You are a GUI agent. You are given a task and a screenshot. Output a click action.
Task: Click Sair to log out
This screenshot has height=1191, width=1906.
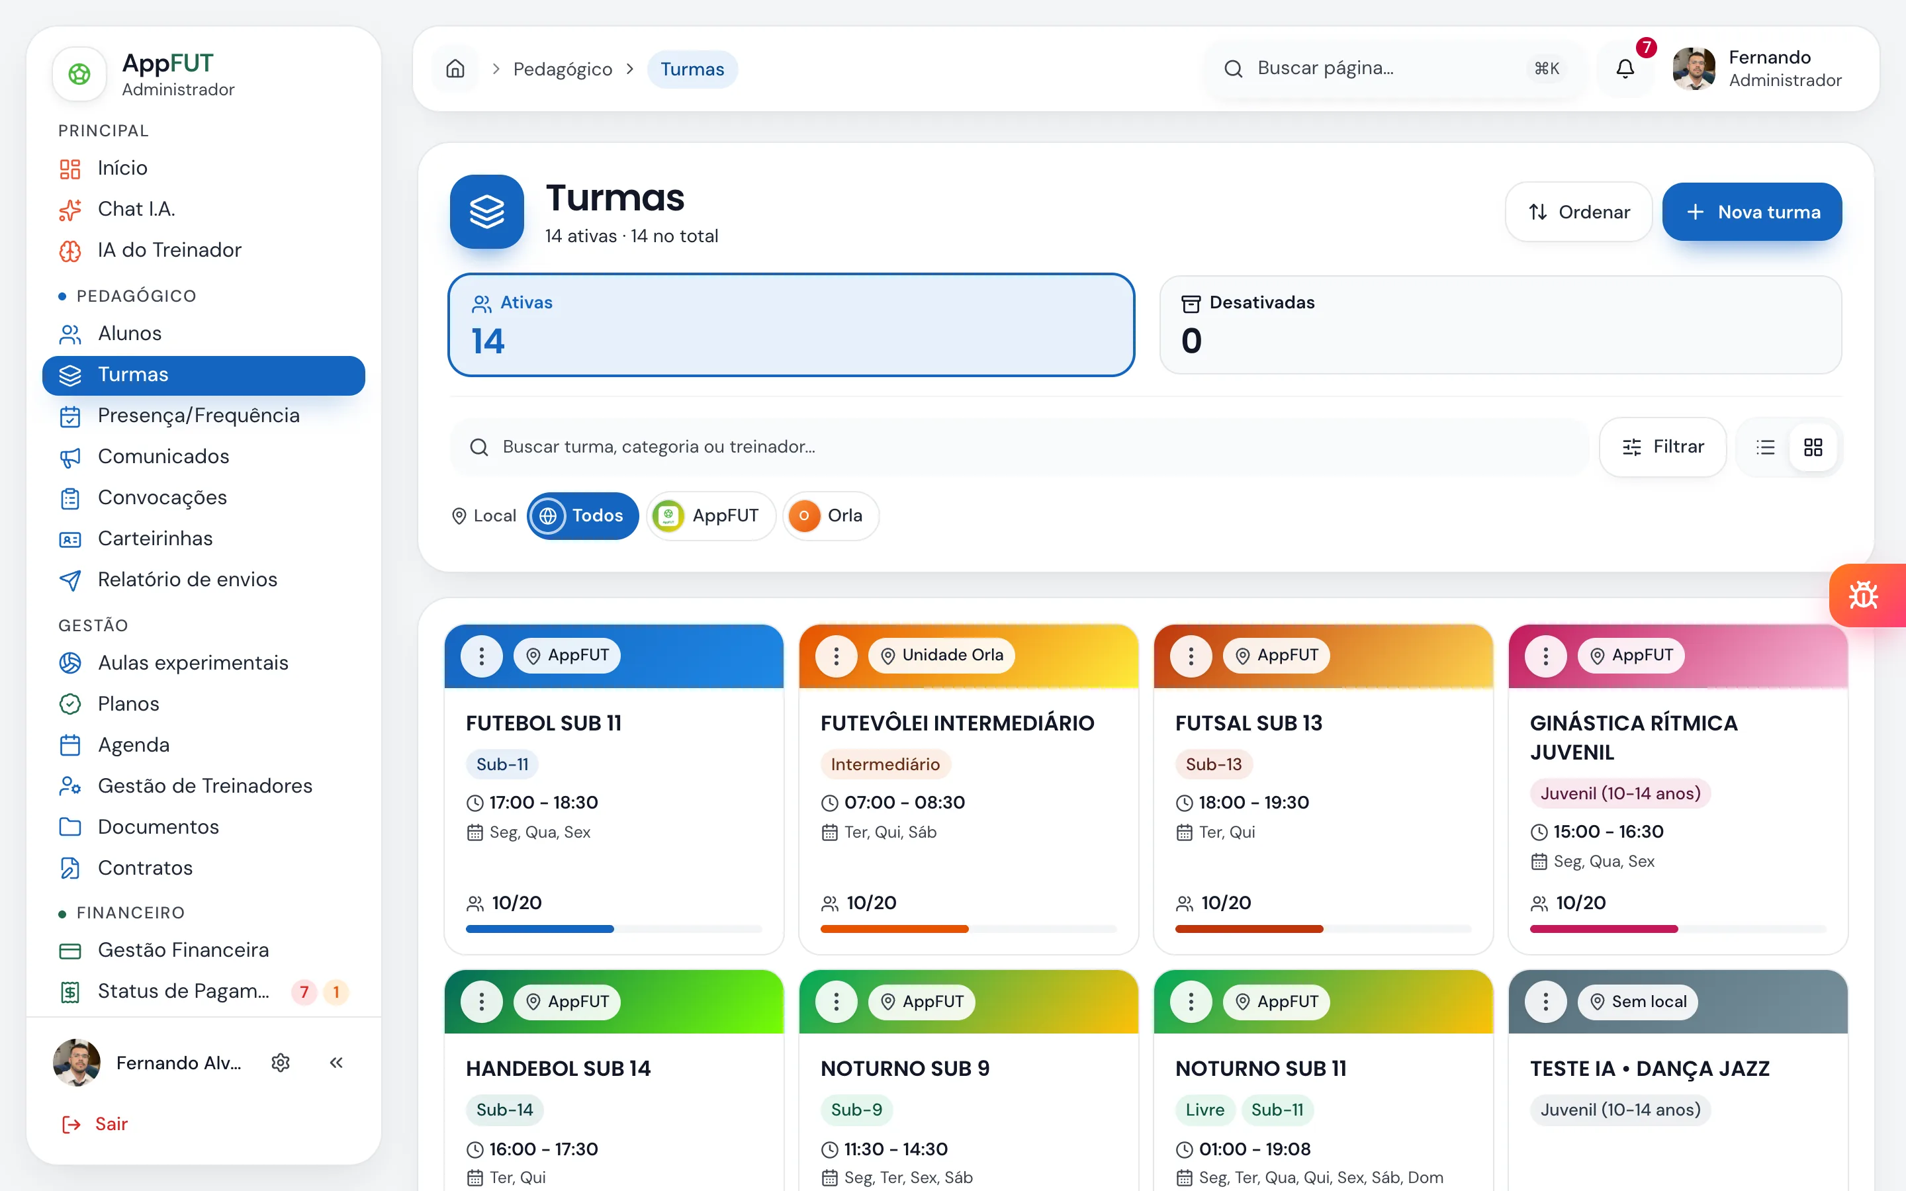pyautogui.click(x=95, y=1124)
